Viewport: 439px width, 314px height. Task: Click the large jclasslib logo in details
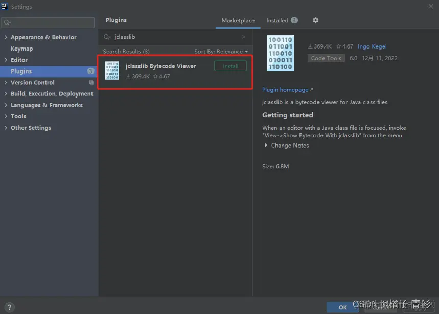point(280,53)
